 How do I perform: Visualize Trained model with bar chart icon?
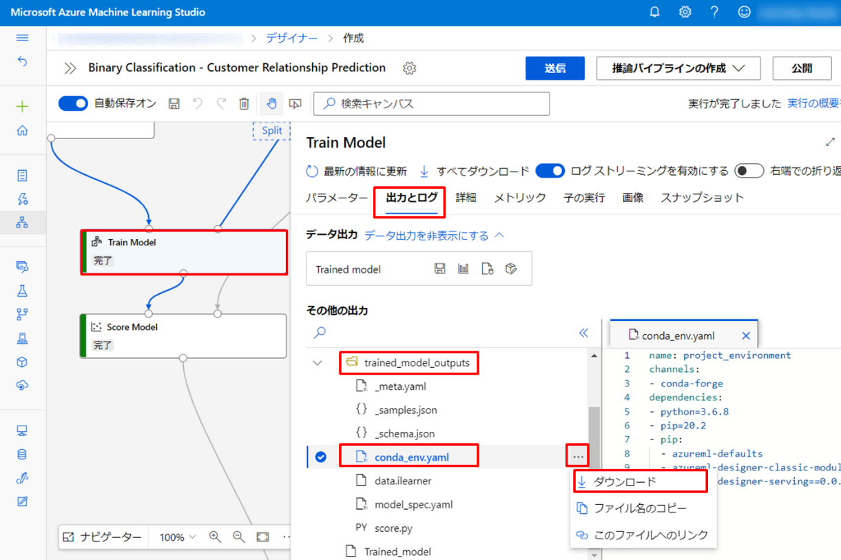[464, 269]
